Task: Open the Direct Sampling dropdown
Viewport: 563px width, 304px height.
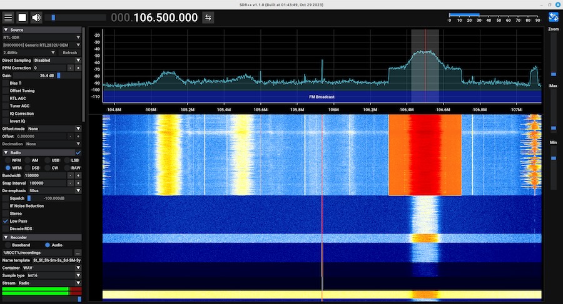Action: click(57, 60)
